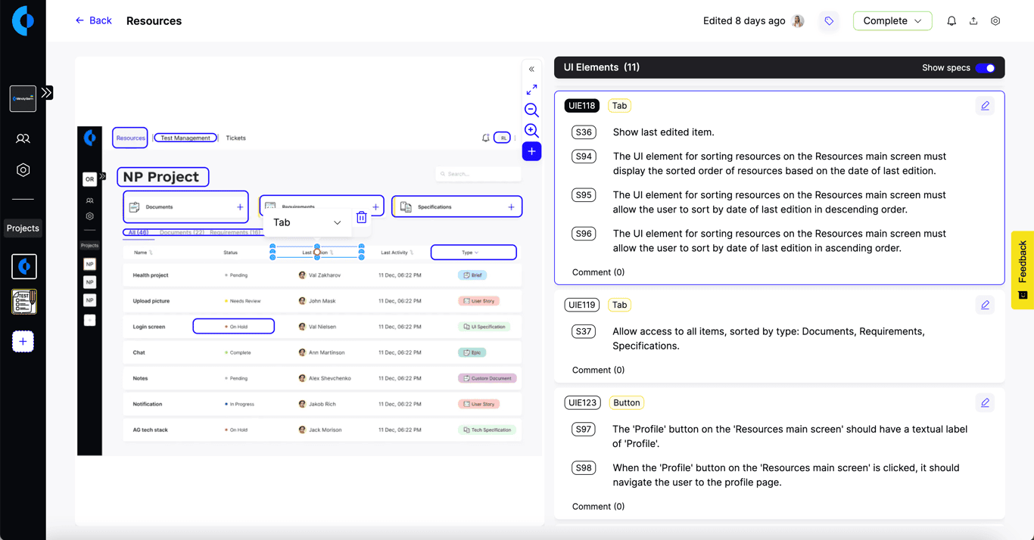Image resolution: width=1034 pixels, height=540 pixels.
Task: Click the Search field in the mockup
Action: (x=478, y=173)
